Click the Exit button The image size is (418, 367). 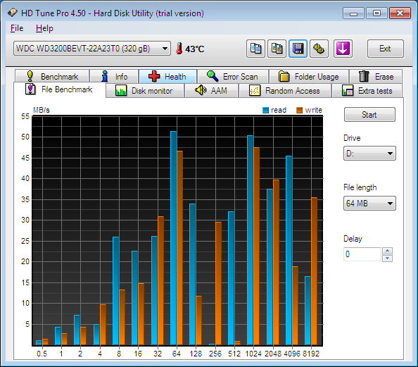coord(385,49)
